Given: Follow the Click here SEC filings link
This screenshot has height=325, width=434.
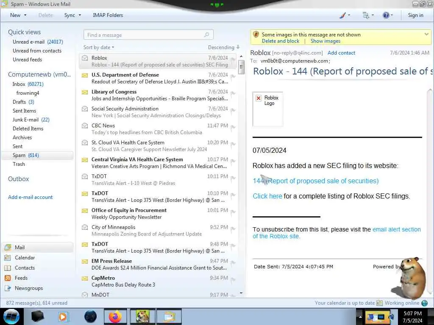Looking at the screenshot, I should pyautogui.click(x=267, y=196).
